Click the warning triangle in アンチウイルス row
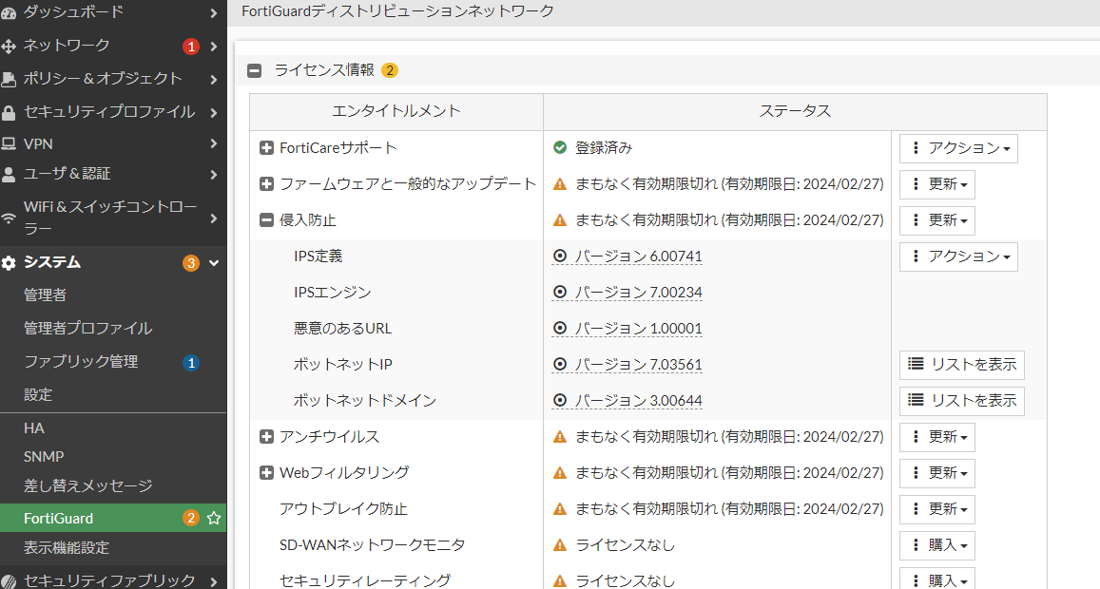Viewport: 1100px width, 589px height. coord(560,437)
